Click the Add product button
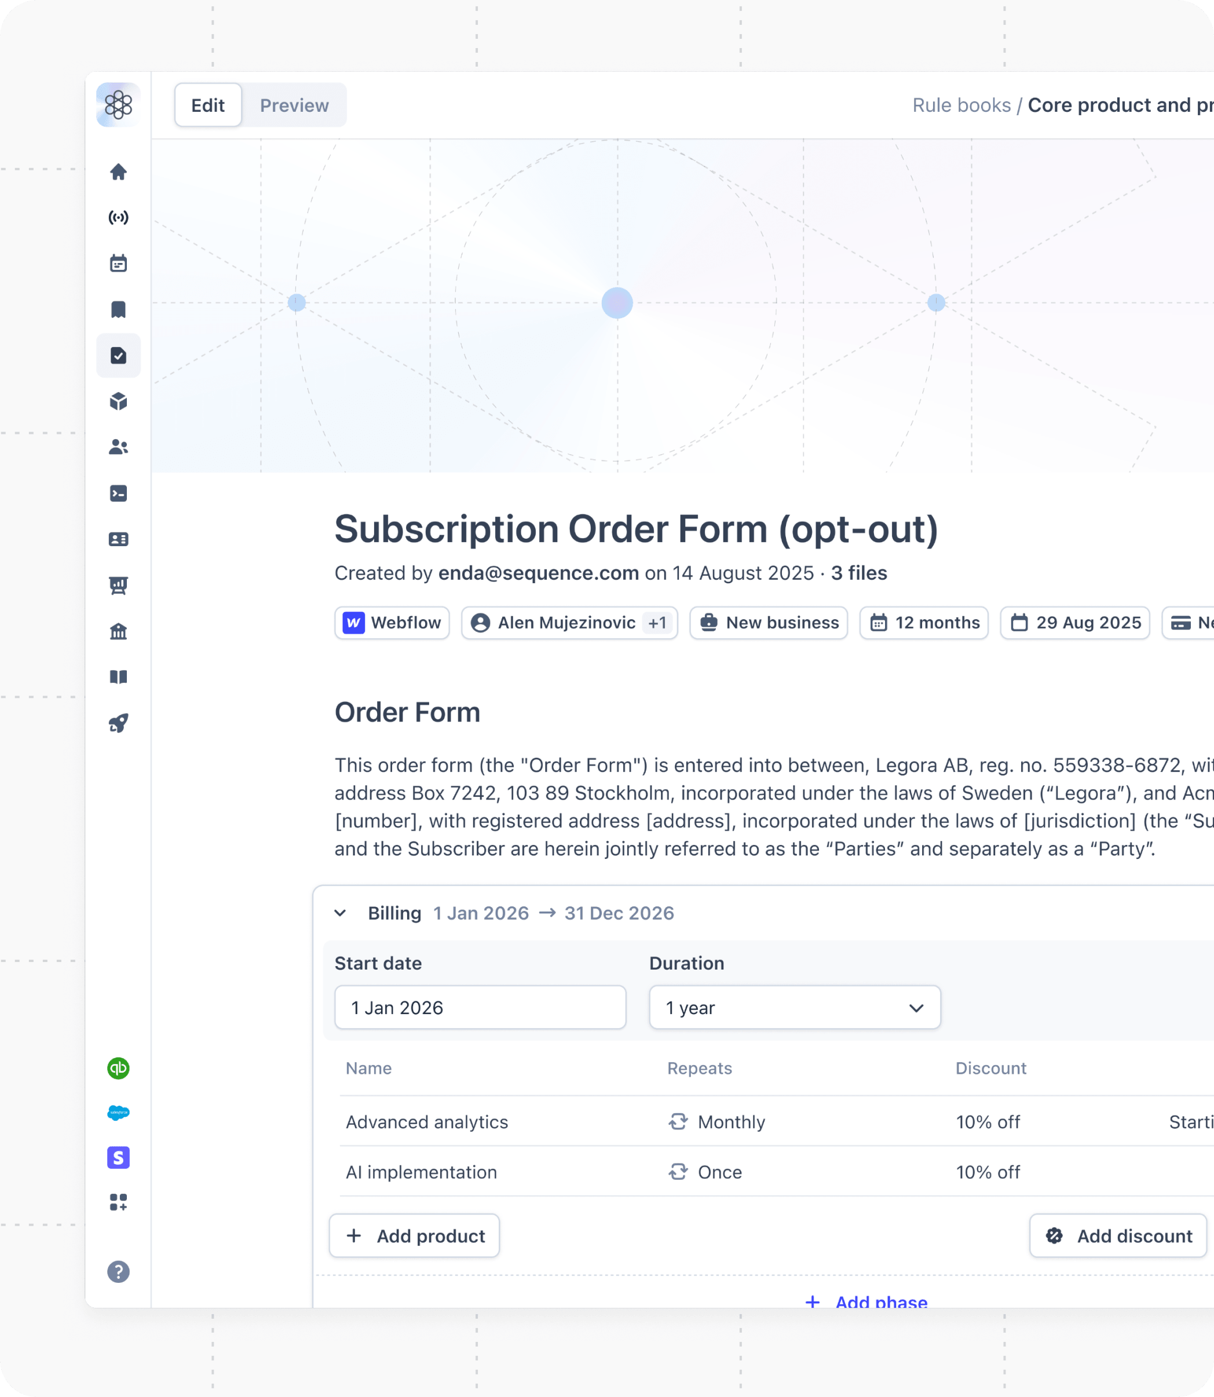 [x=415, y=1236]
